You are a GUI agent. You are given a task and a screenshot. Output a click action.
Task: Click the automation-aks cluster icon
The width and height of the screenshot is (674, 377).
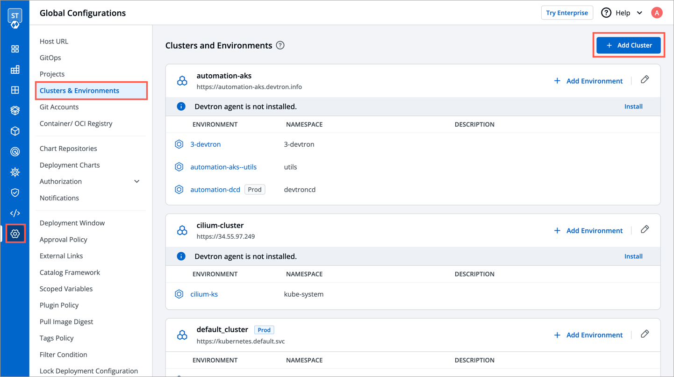tap(182, 81)
